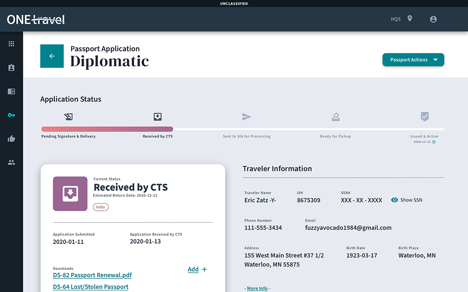Select the key icon in sidebar
Screen dimensions: 468x292
[11, 115]
